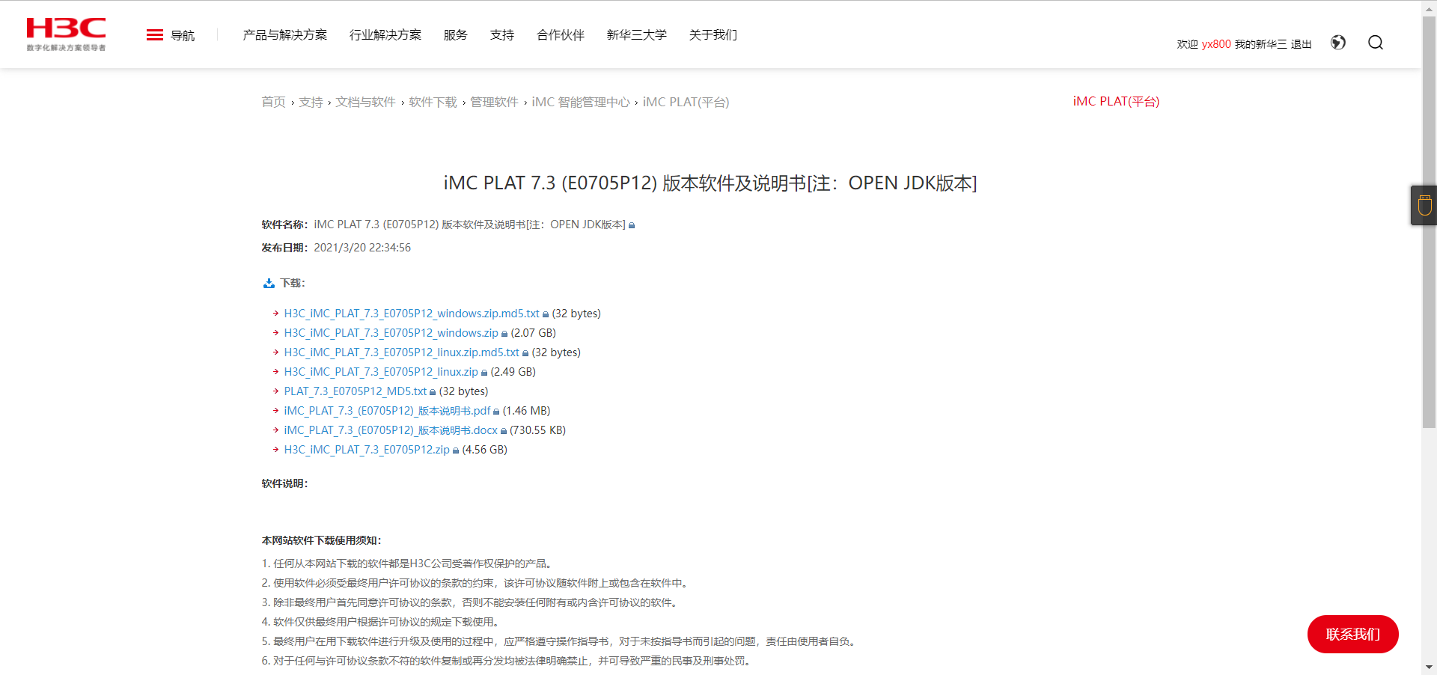
Task: Go to 文档与软件 breadcrumb
Action: (x=365, y=102)
